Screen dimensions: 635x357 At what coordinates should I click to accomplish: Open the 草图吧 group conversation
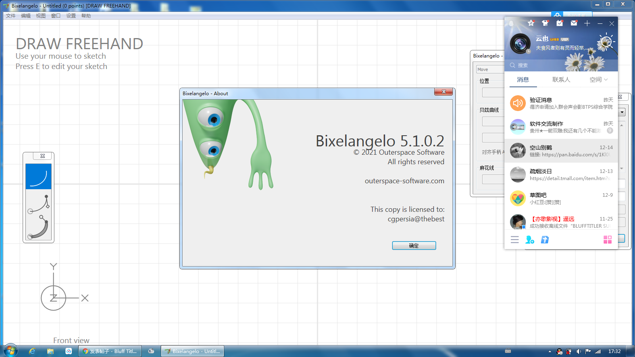click(561, 198)
